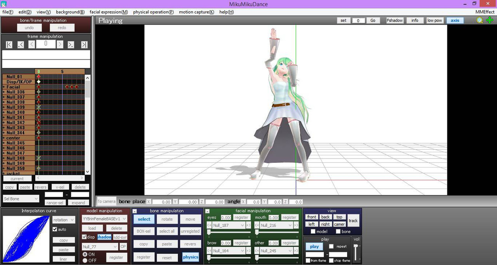Open the rotation interpolation dropdown

click(x=64, y=220)
